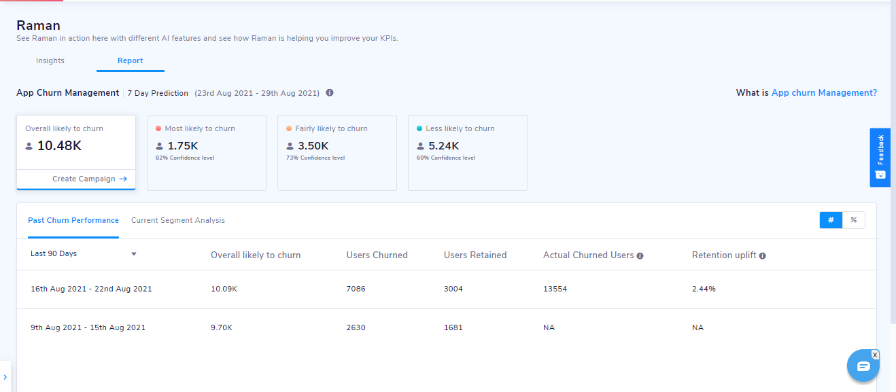Select the Less likely to churn card
Image resolution: width=896 pixels, height=392 pixels.
click(468, 153)
